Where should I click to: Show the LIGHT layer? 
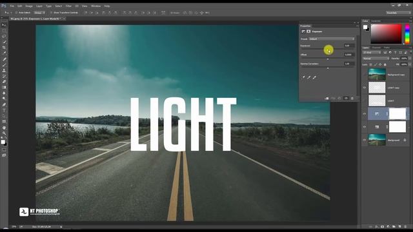click(x=365, y=101)
